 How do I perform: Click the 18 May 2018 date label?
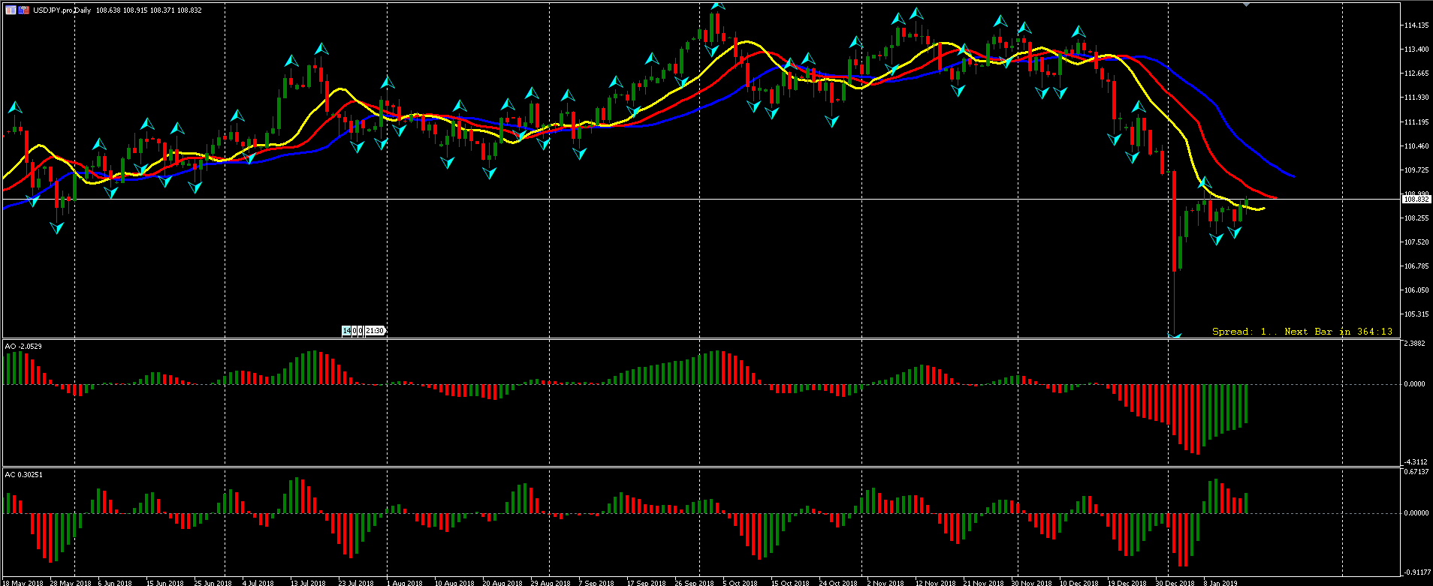[x=23, y=582]
